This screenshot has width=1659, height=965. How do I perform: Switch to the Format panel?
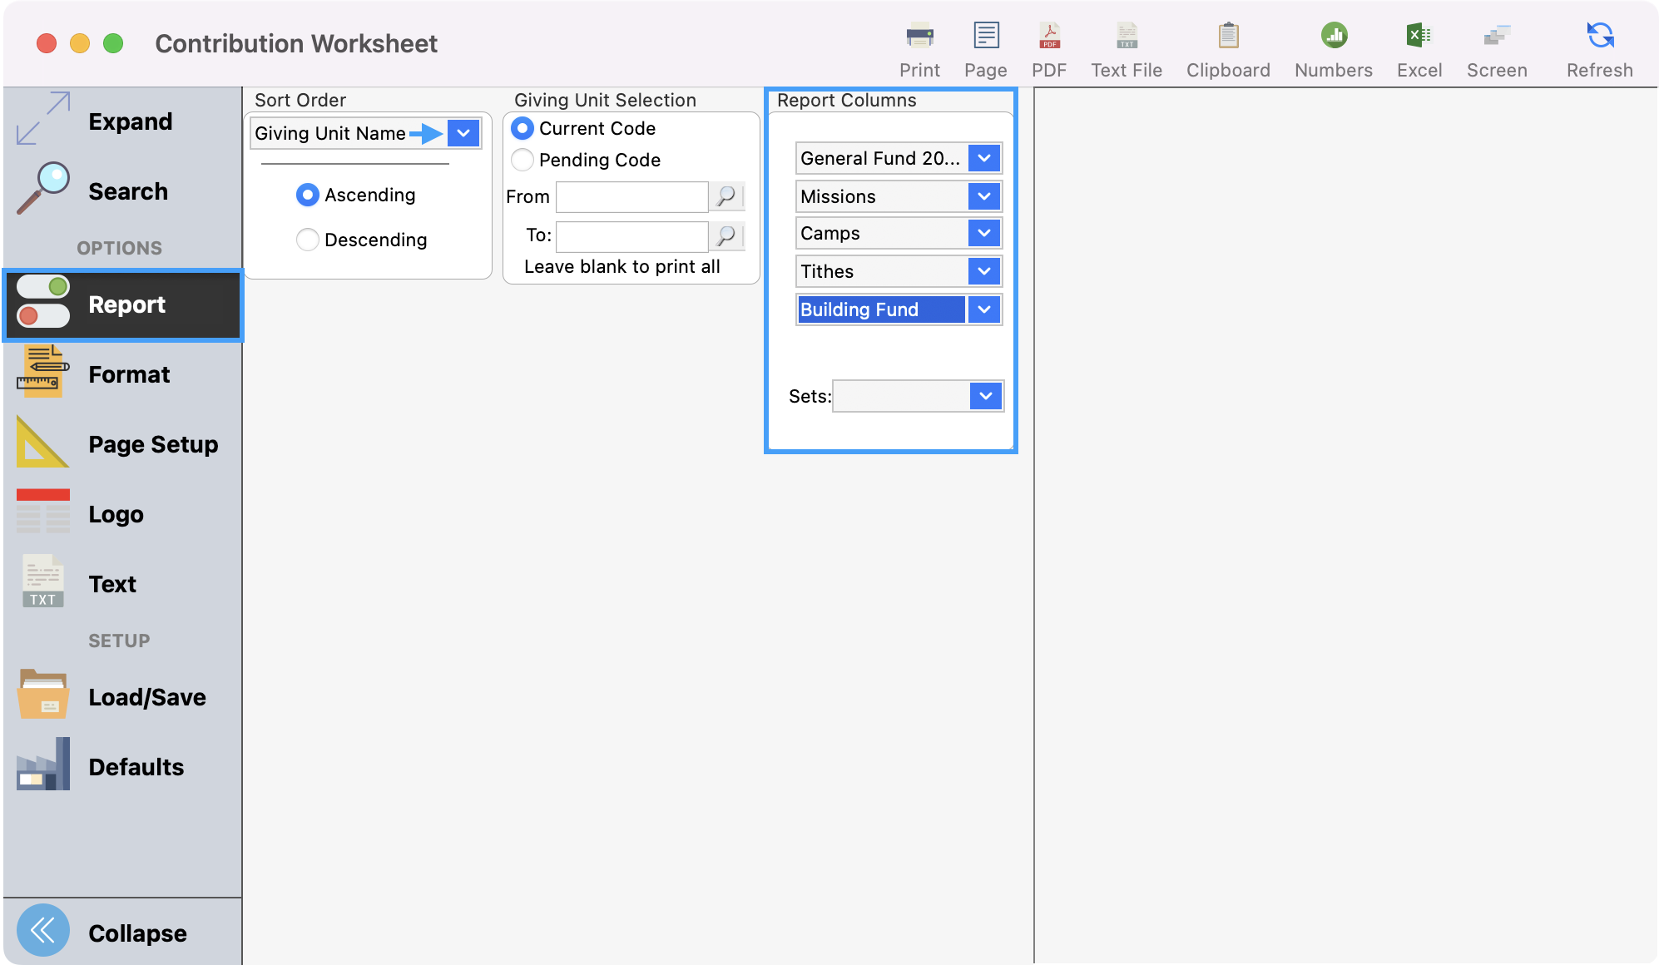click(x=129, y=374)
